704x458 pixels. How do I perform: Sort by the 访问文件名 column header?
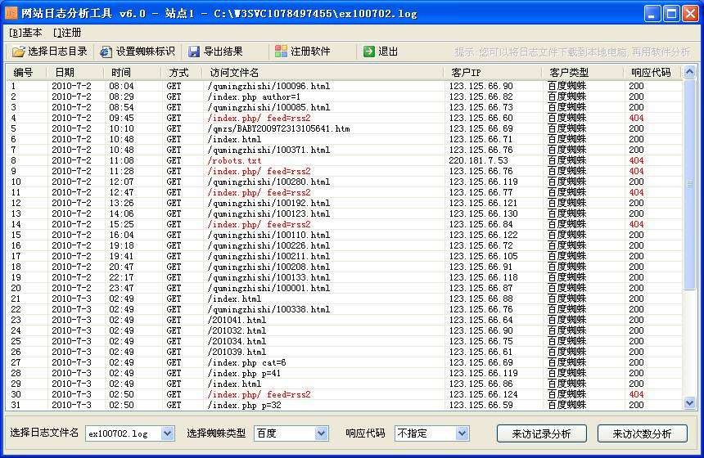tap(234, 72)
